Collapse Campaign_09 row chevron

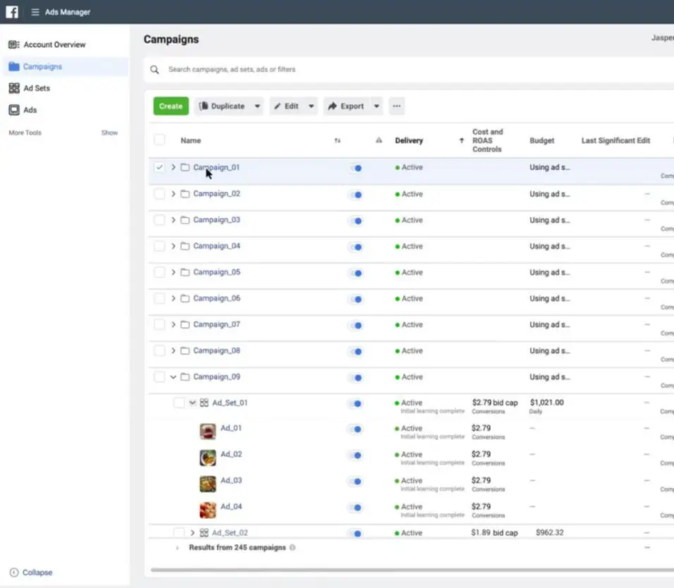pos(173,377)
